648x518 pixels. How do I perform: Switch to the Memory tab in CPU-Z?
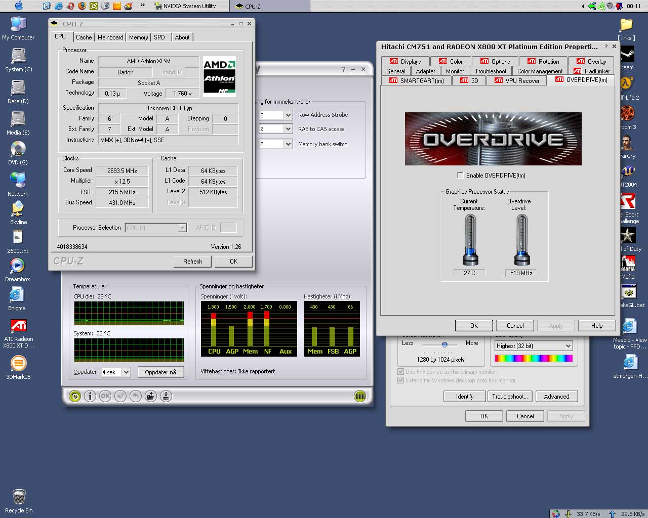tap(138, 37)
